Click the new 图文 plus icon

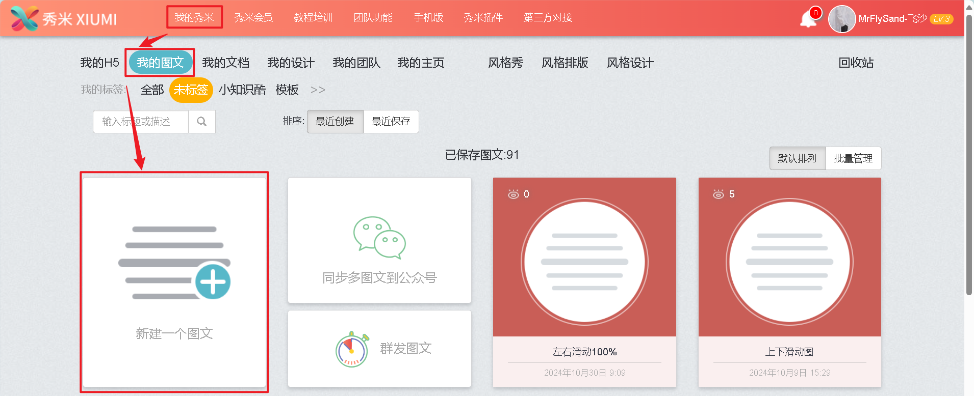pyautogui.click(x=213, y=281)
